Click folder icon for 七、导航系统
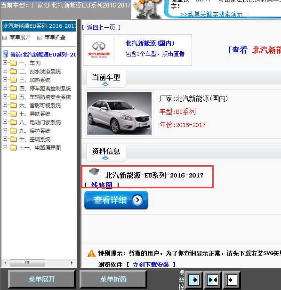The height and width of the screenshot is (290, 281). tap(13, 114)
